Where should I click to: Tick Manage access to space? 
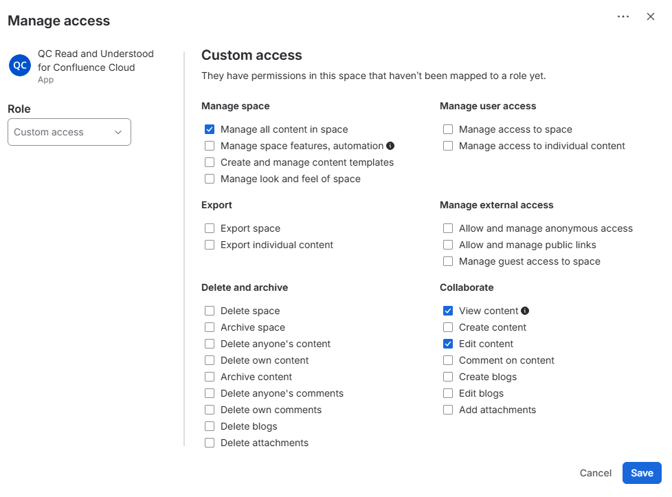point(448,129)
